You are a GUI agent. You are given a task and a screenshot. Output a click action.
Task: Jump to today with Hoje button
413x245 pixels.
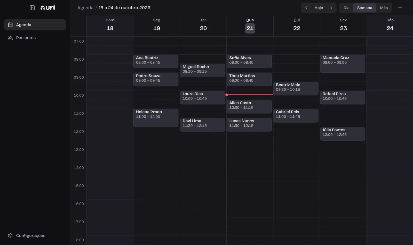click(319, 8)
